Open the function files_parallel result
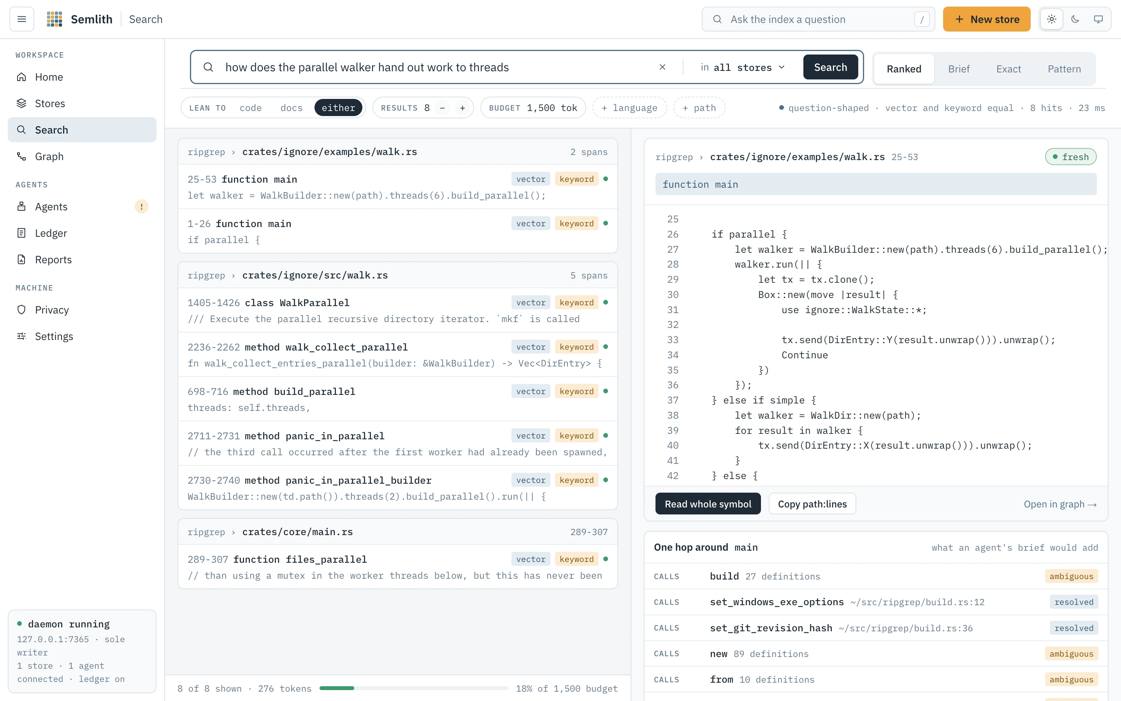Image resolution: width=1121 pixels, height=701 pixels. pyautogui.click(x=397, y=567)
